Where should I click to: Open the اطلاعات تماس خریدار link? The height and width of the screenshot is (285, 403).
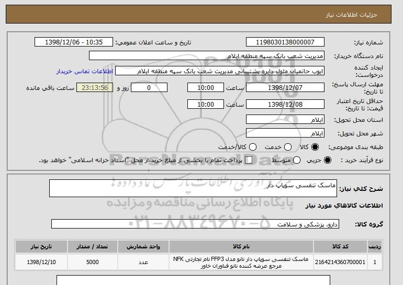[x=85, y=71]
